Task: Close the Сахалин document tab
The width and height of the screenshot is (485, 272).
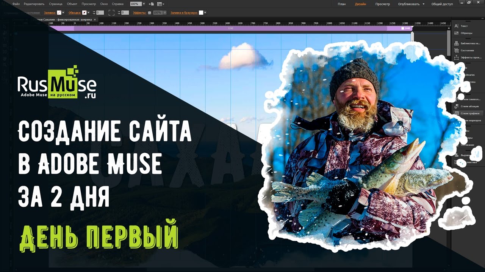Action: [95, 19]
